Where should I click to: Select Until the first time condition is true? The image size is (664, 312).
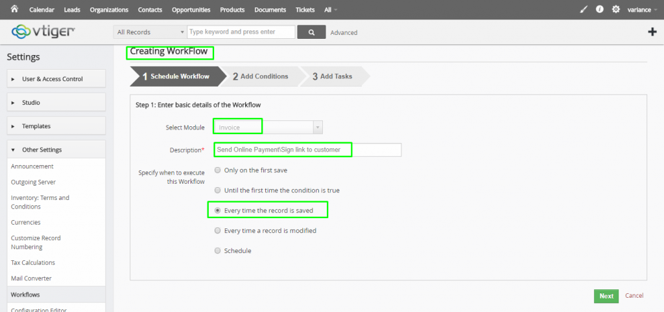(217, 190)
